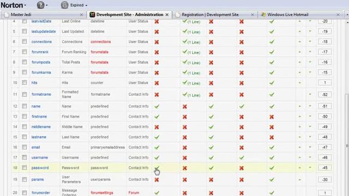Screen dimensions: 349x196
Task: Click green check beside (1 Line) in formatname row
Action: point(184,94)
